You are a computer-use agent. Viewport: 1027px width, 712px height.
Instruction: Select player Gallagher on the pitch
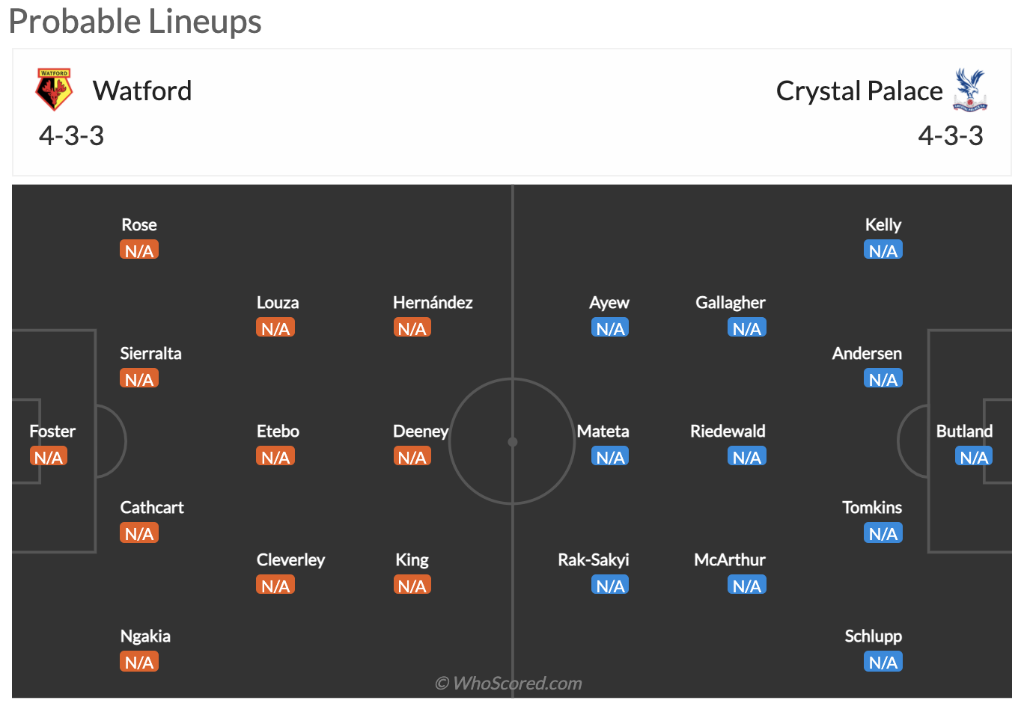[731, 302]
